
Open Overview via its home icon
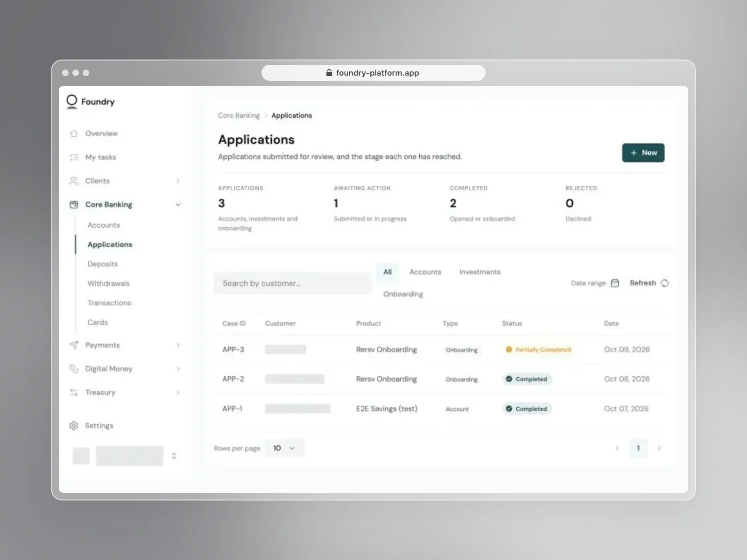pos(74,133)
